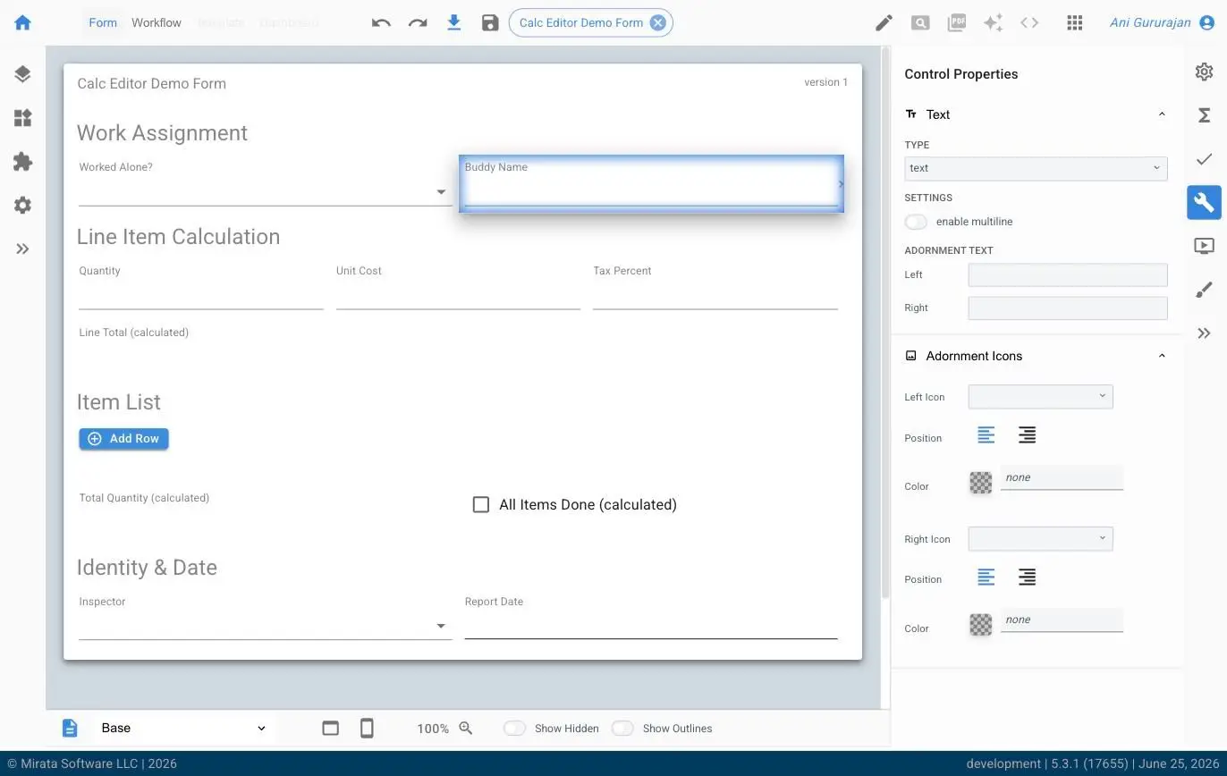Image resolution: width=1227 pixels, height=776 pixels.
Task: Expand the left sidebar with double chevron
Action: (x=23, y=249)
